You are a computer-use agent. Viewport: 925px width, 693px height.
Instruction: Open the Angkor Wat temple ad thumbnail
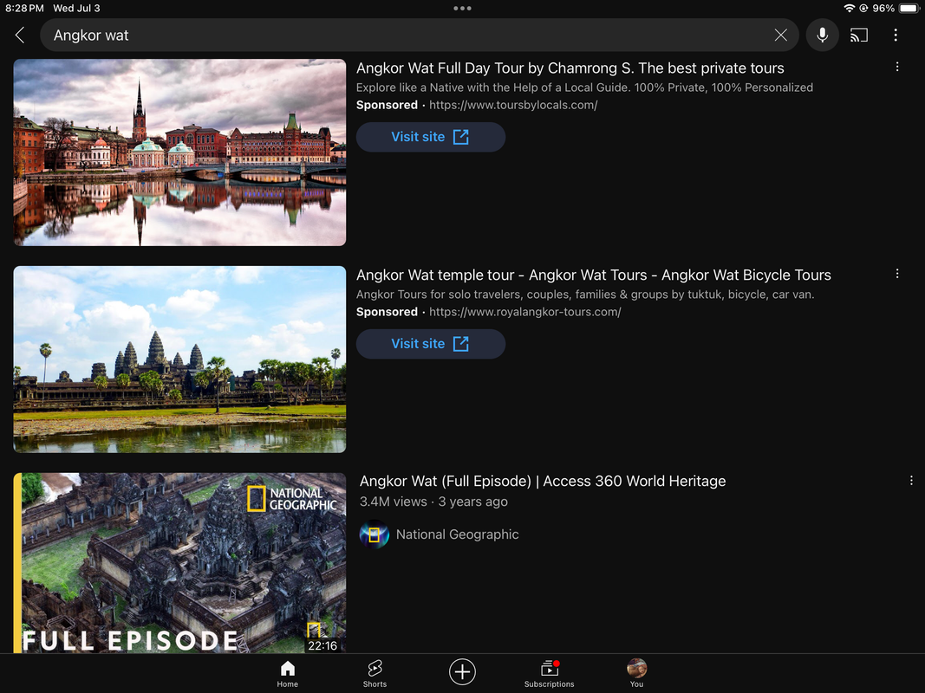(180, 359)
